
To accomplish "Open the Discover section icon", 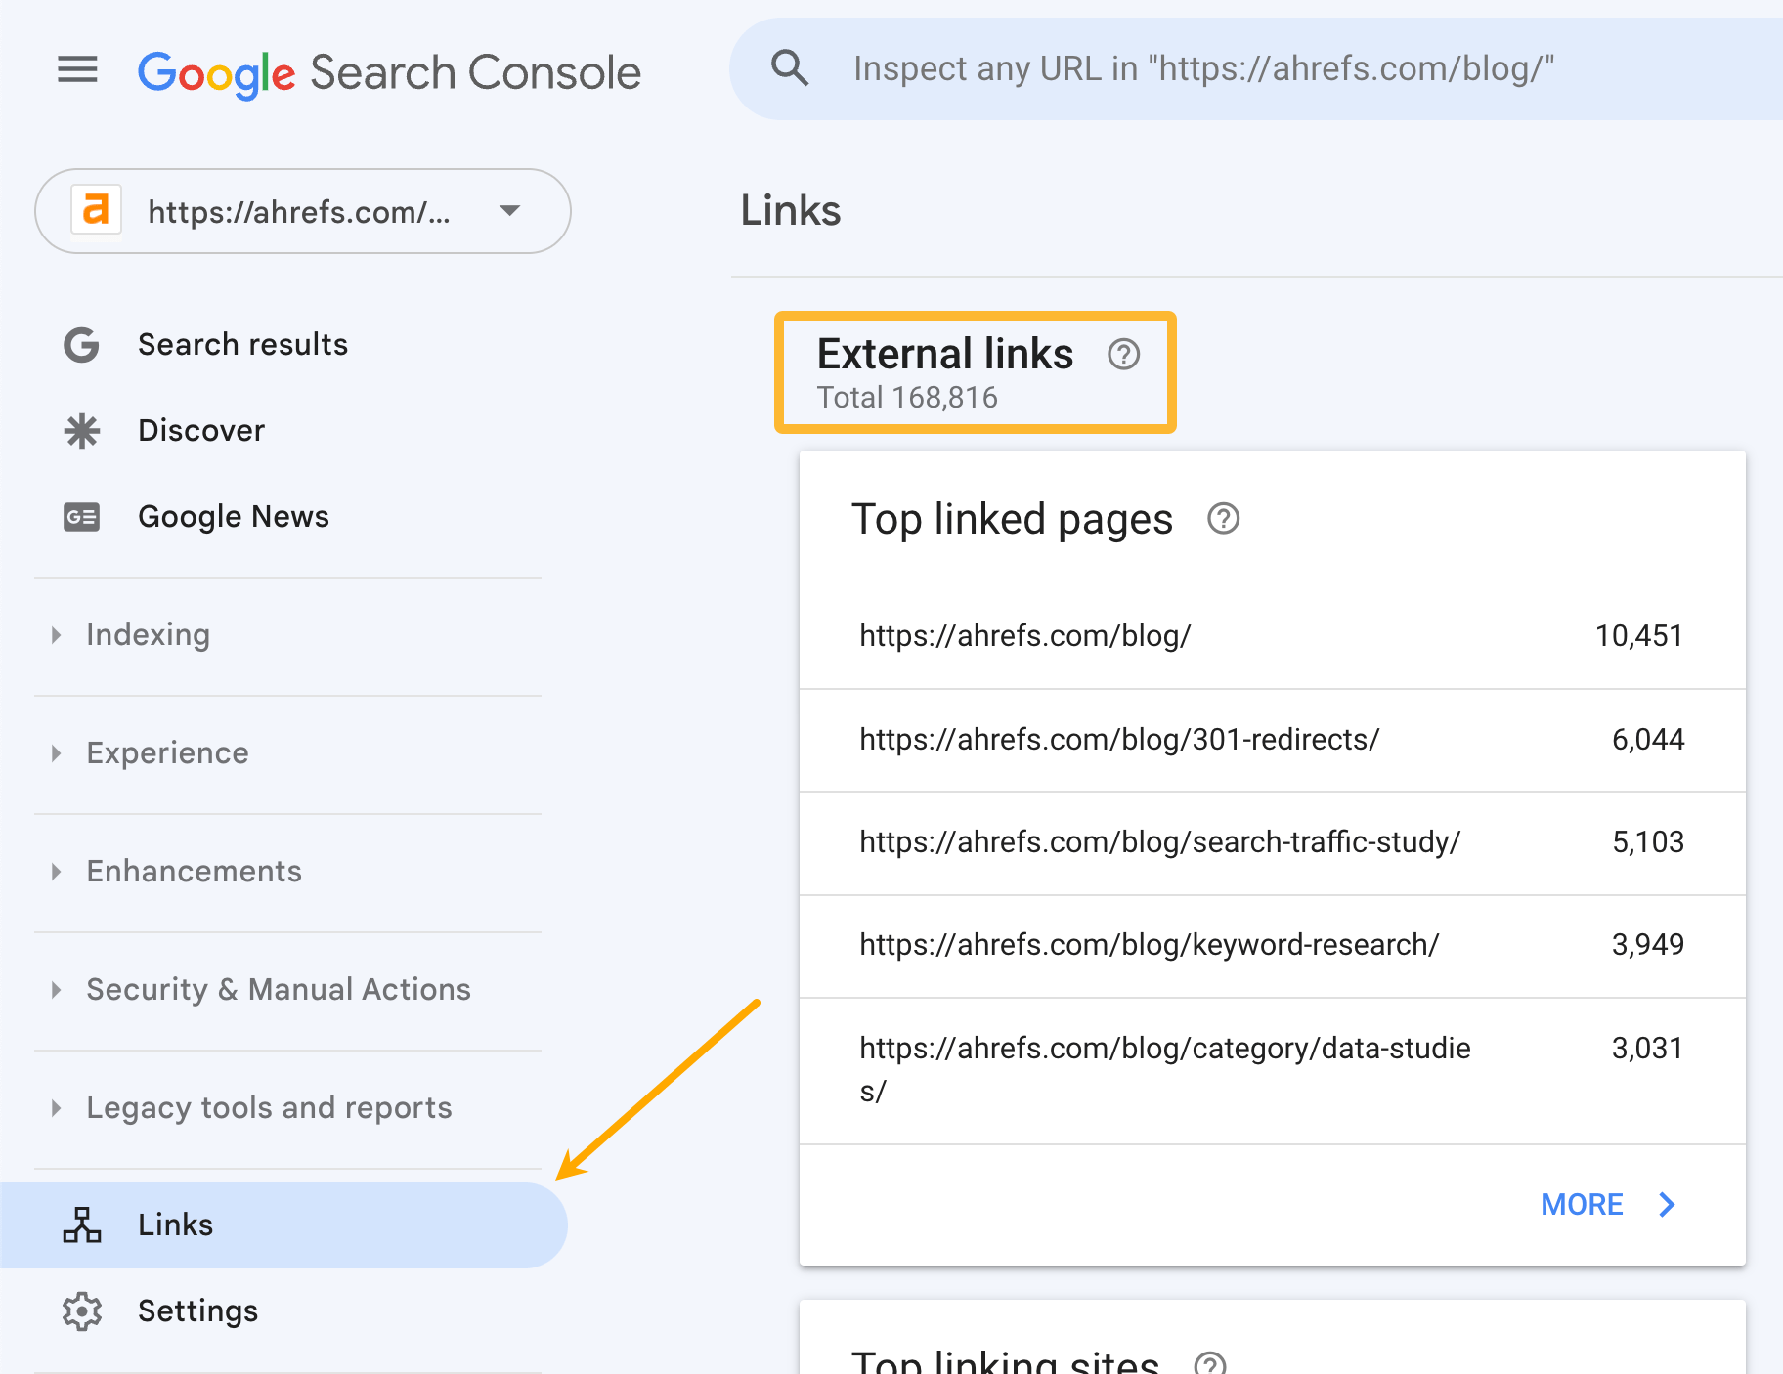I will click(x=82, y=430).
